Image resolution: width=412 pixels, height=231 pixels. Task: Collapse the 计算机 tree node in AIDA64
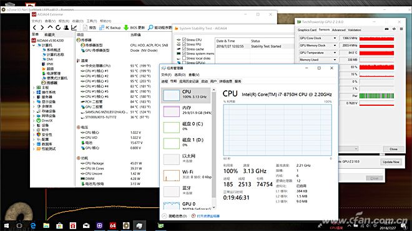34,45
